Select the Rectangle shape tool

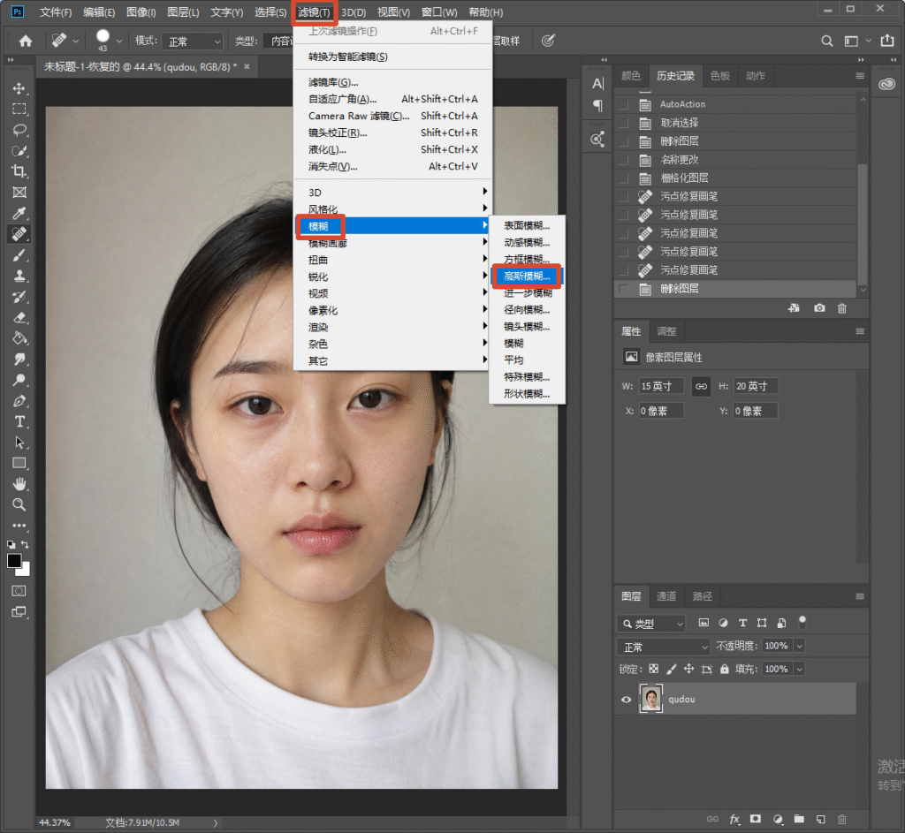tap(19, 463)
